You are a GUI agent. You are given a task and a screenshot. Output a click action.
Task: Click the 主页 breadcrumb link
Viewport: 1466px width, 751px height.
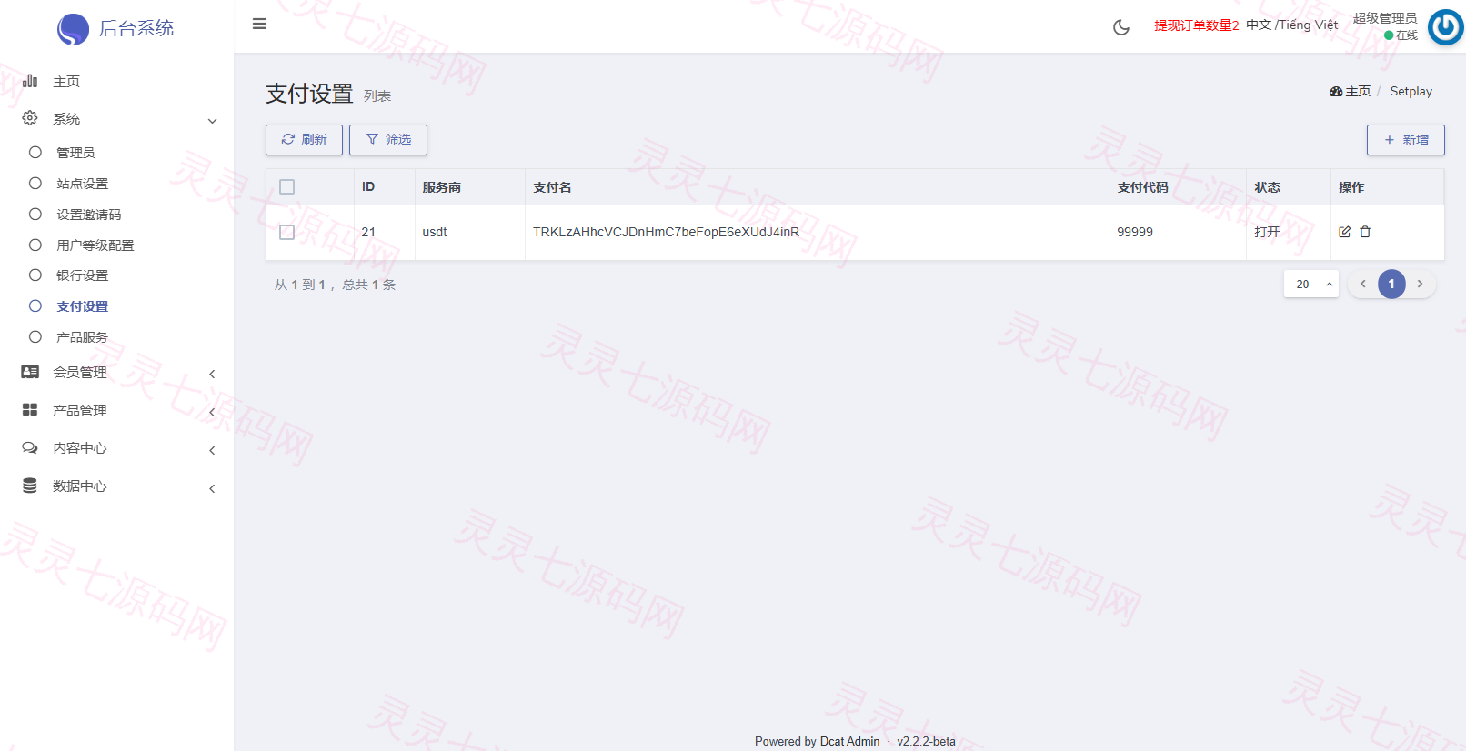click(x=1351, y=92)
